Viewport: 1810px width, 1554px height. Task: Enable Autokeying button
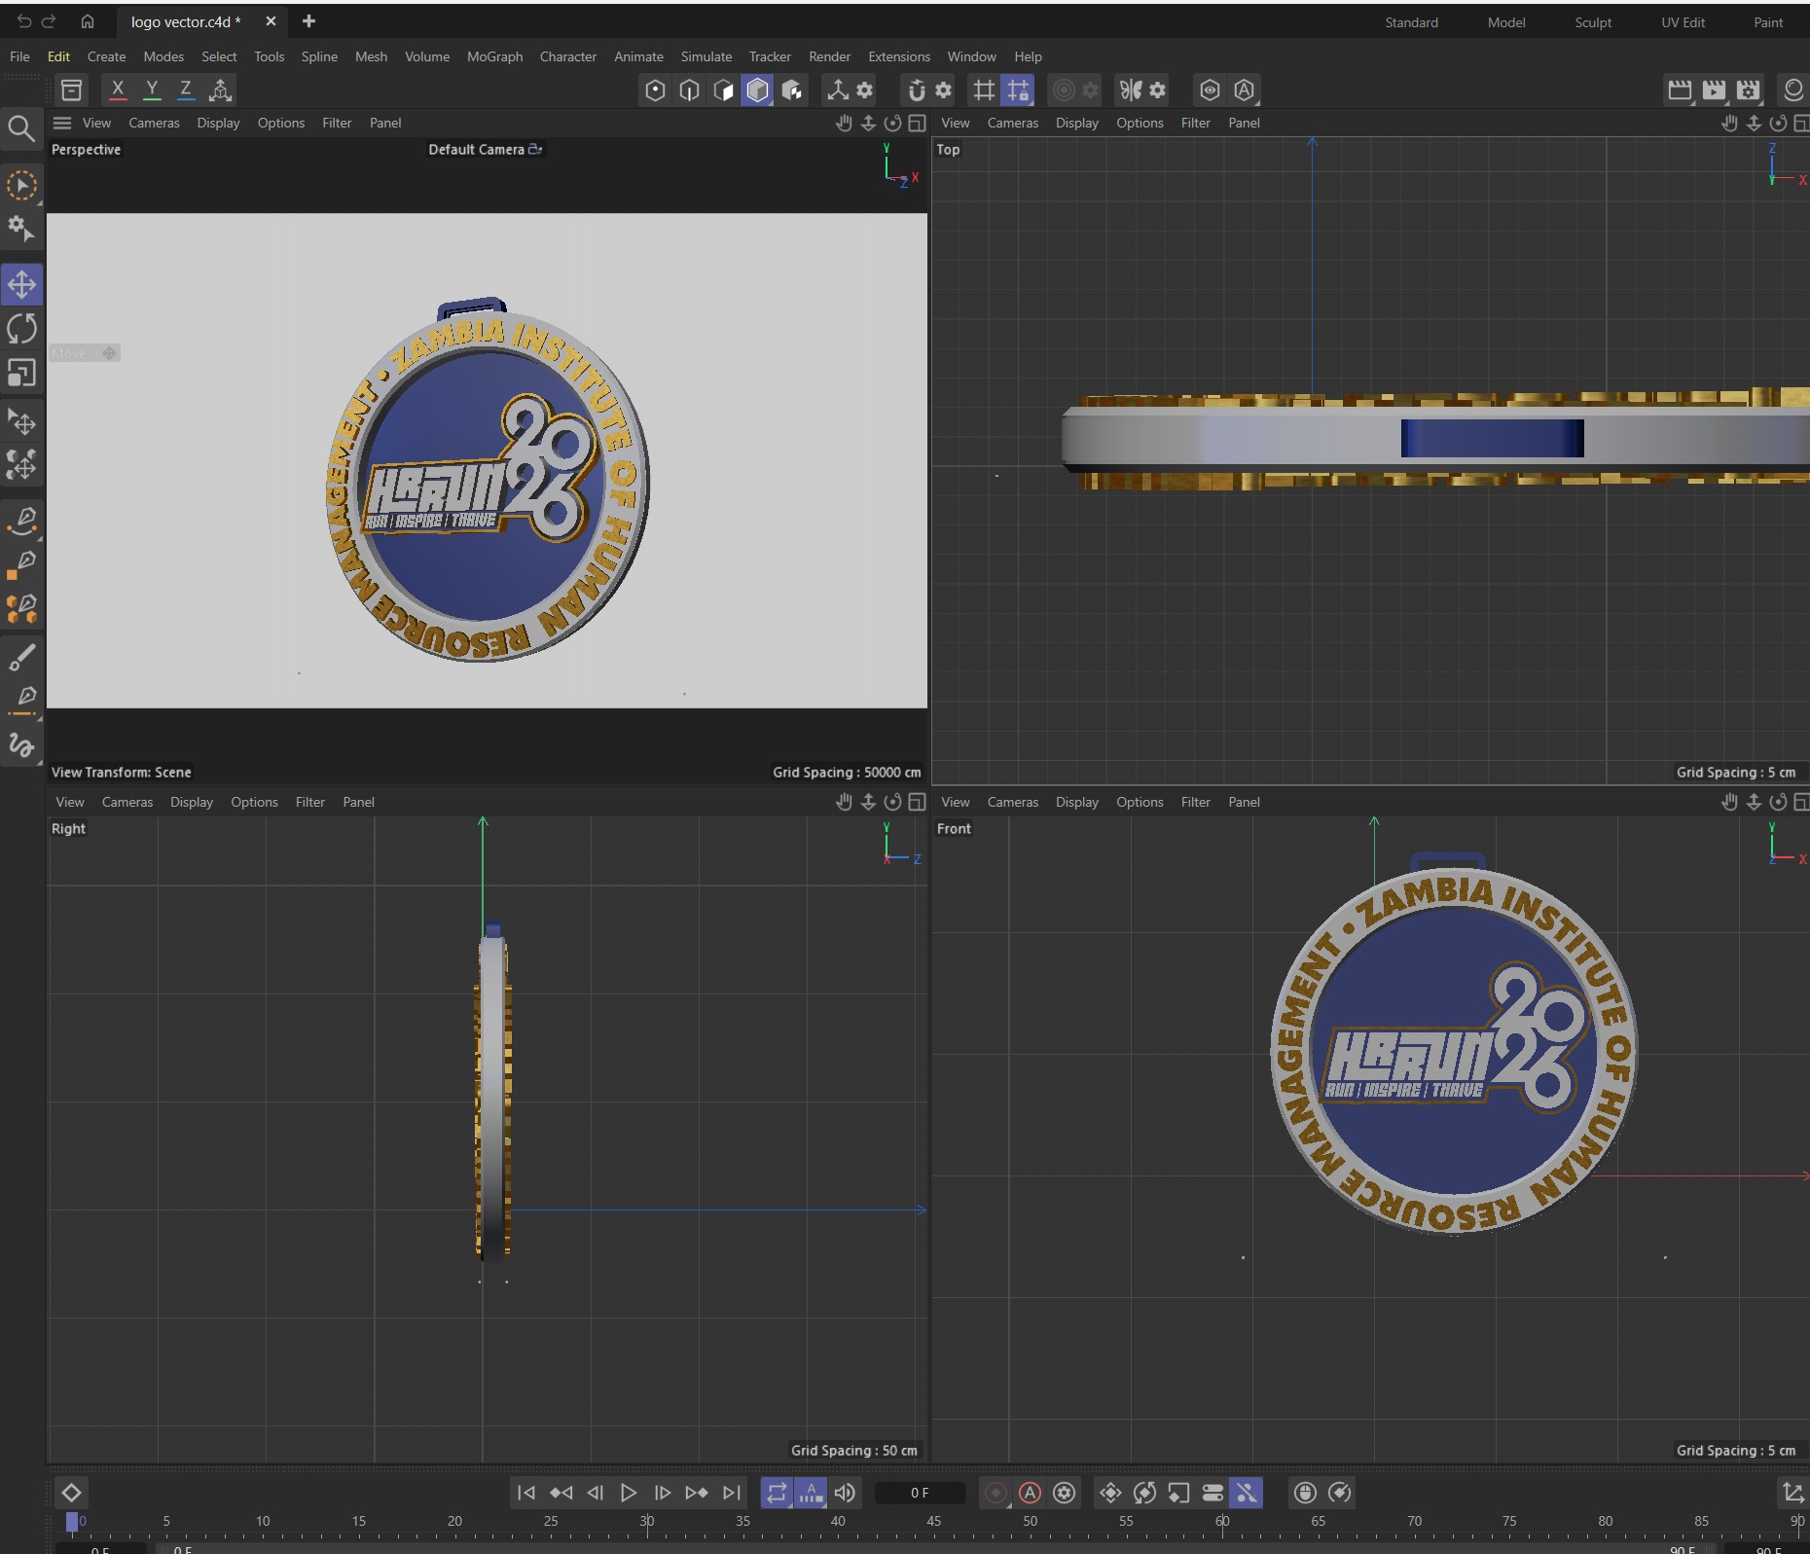click(1030, 1493)
